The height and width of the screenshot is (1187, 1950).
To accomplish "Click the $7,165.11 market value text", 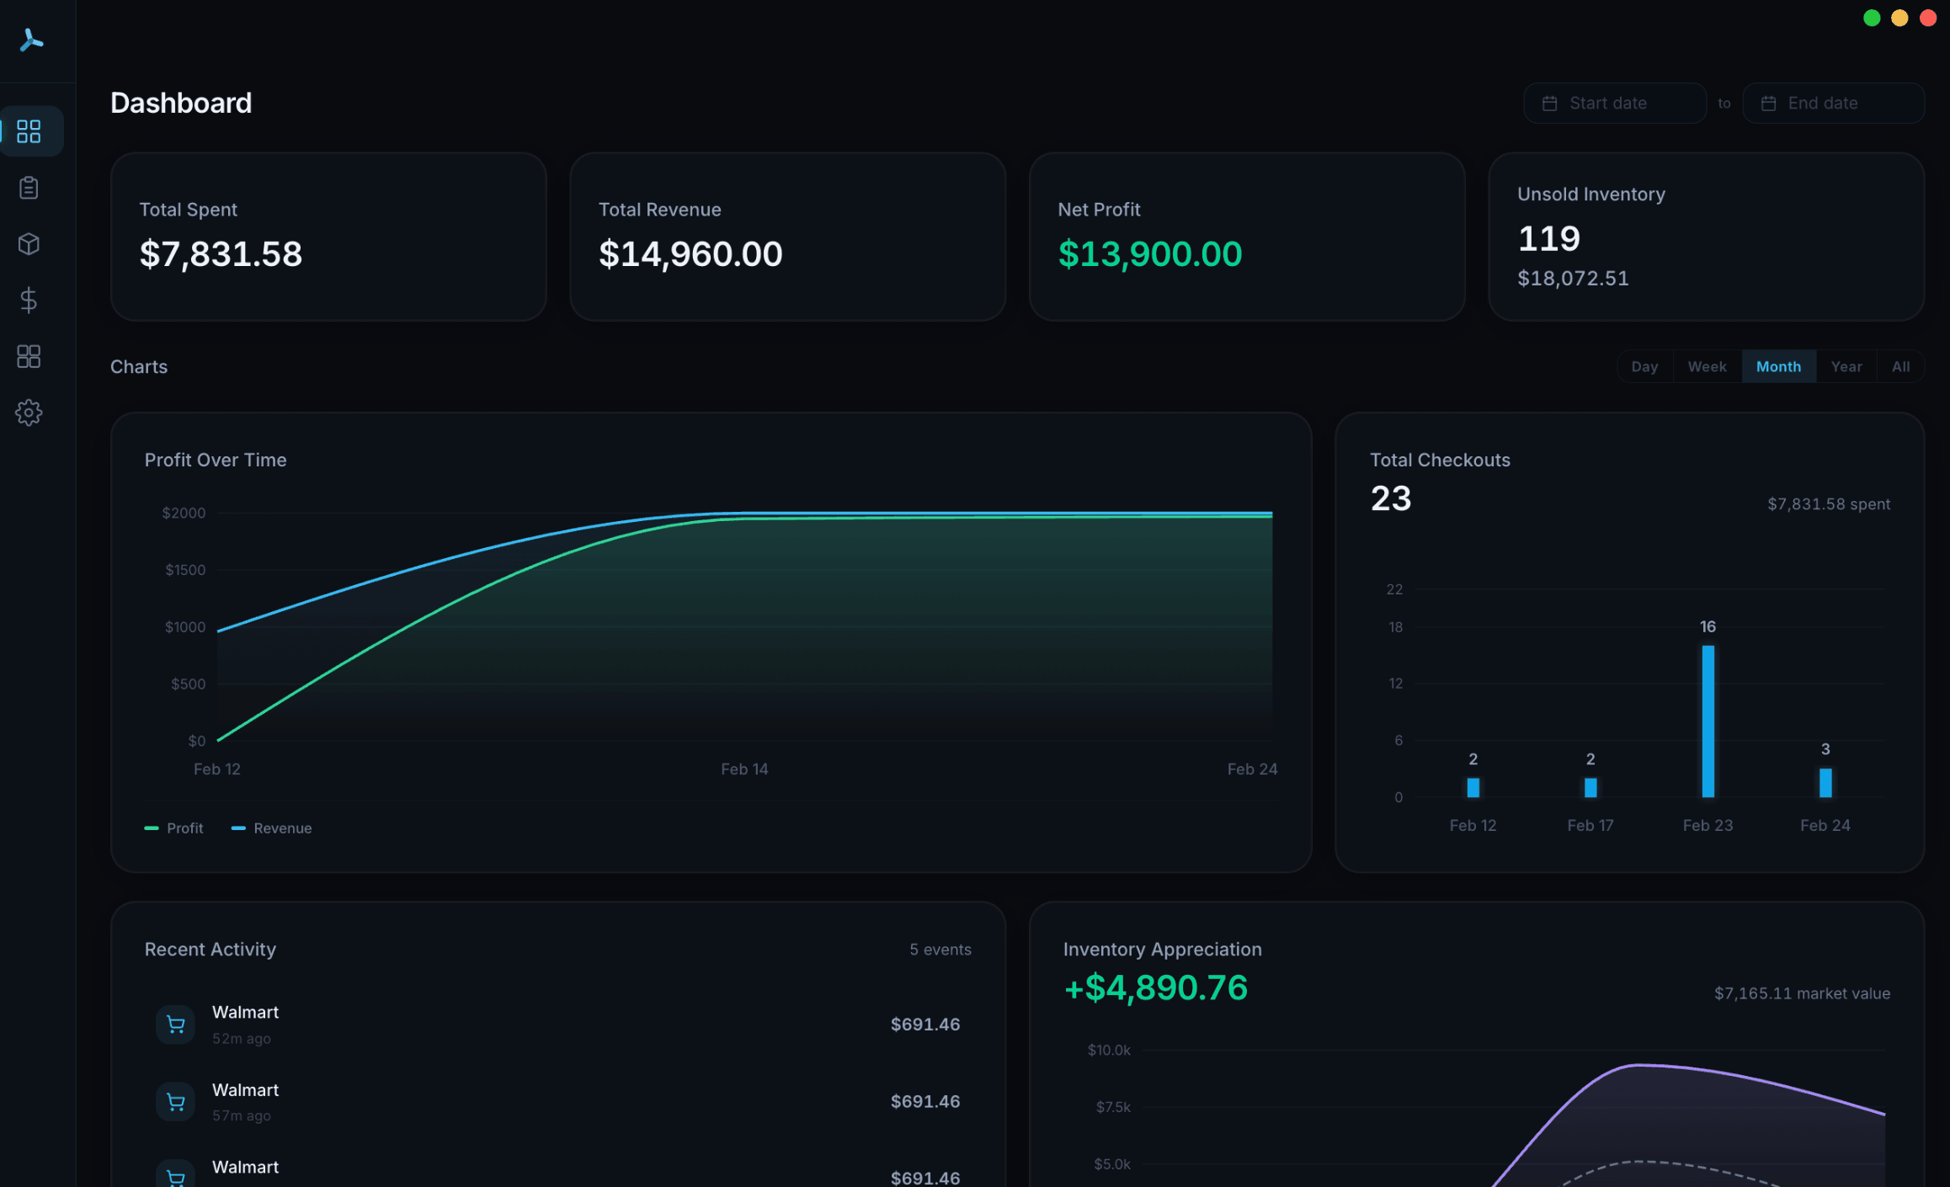I will click(1802, 993).
